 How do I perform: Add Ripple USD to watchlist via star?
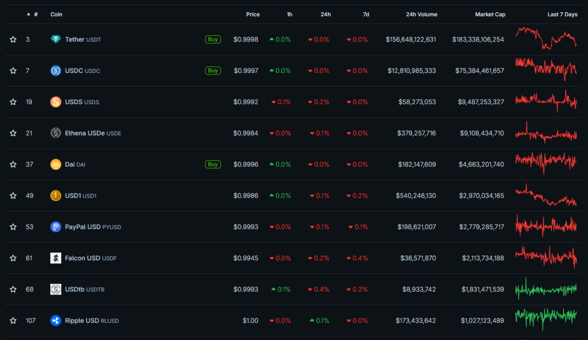pos(13,320)
